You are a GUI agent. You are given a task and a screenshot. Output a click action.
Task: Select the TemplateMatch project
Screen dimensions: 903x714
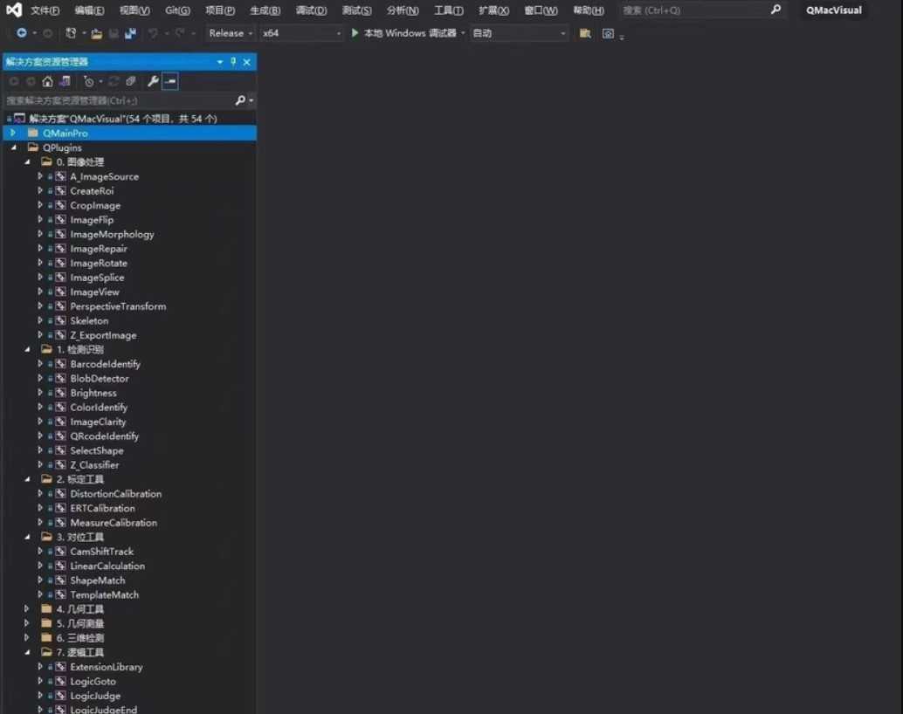[x=104, y=594]
